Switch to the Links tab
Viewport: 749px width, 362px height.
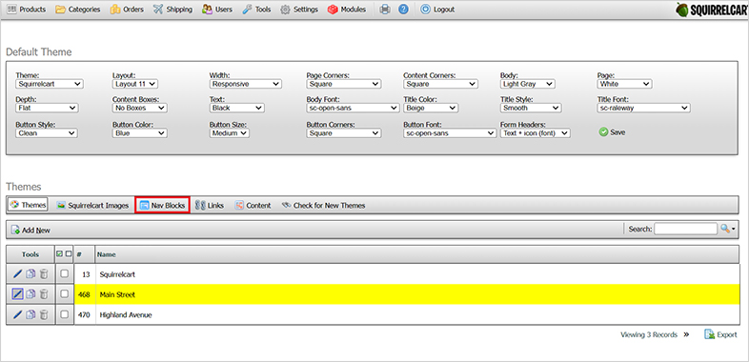tap(210, 206)
